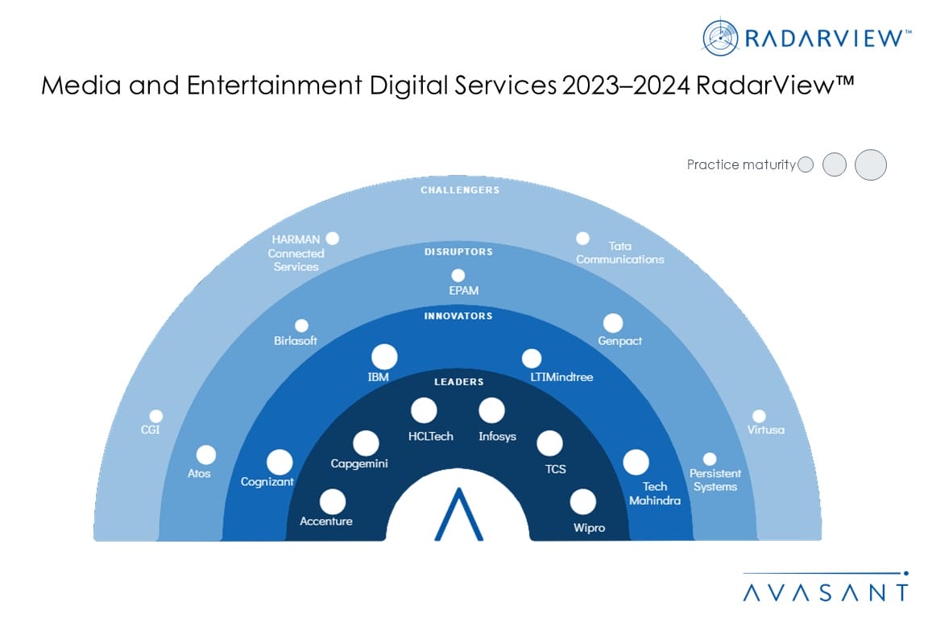Screen dimensions: 928x619
Task: Select the Cognizant bubble marker
Action: (x=280, y=462)
